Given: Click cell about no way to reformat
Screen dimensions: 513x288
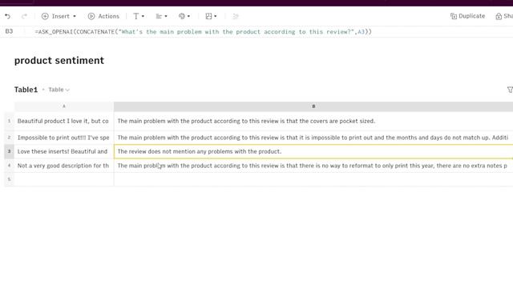Looking at the screenshot, I should click(313, 166).
